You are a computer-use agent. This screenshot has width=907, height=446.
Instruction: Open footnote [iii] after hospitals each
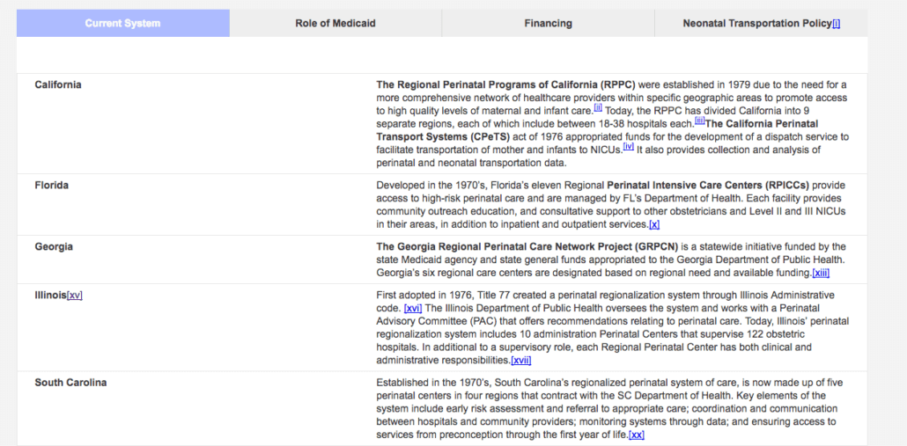point(699,121)
